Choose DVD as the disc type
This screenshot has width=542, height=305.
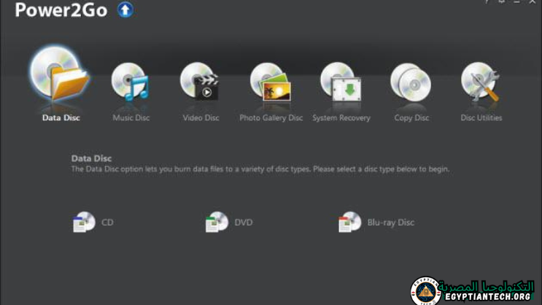pyautogui.click(x=229, y=222)
